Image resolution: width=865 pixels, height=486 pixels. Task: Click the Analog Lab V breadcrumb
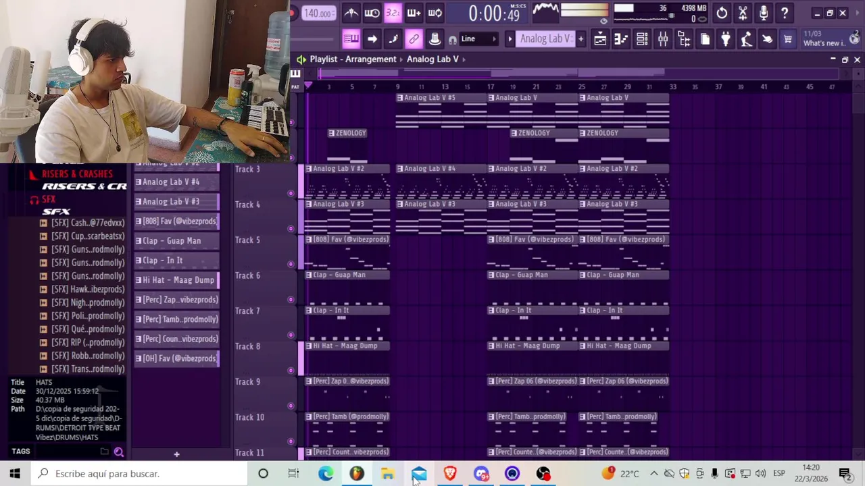tap(432, 59)
